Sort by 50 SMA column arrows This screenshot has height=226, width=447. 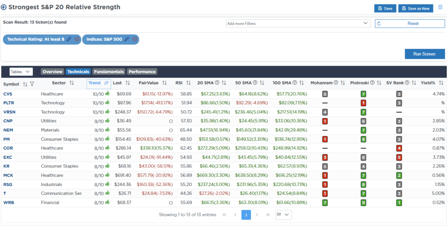point(262,83)
